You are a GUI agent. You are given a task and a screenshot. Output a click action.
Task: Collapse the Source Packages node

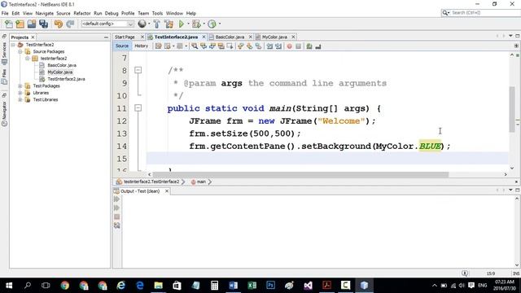click(20, 51)
